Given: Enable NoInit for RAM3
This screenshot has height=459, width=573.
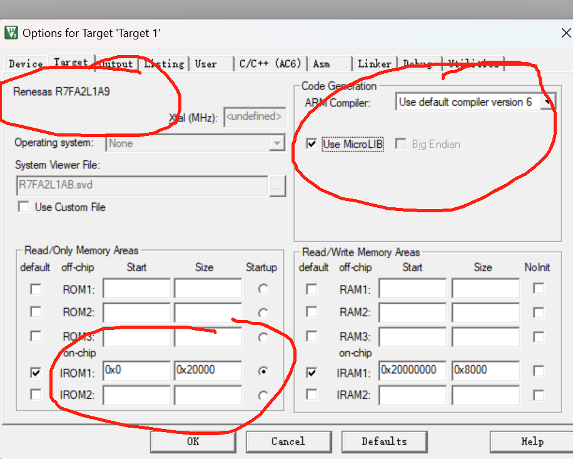Looking at the screenshot, I should point(539,337).
